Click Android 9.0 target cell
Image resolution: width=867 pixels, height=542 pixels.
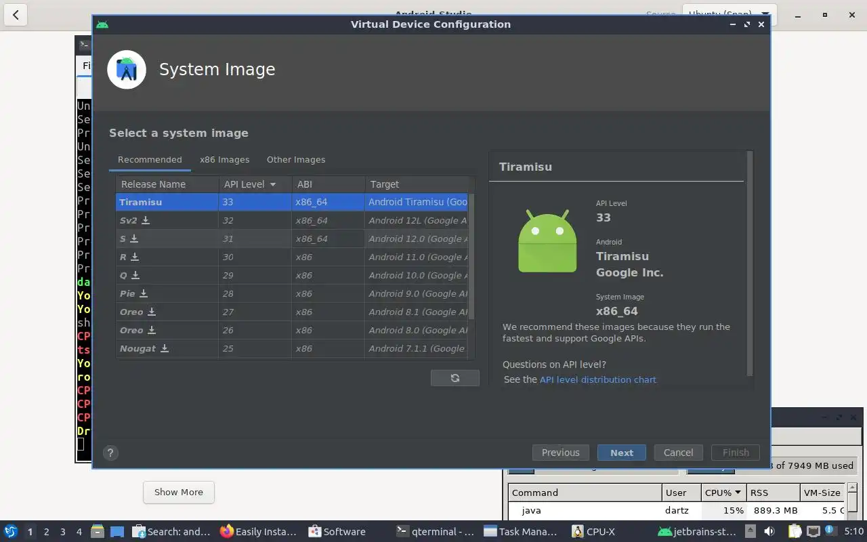click(x=417, y=293)
